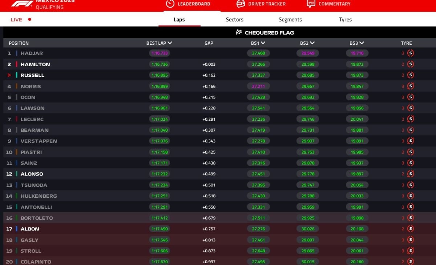Click ALONSO in the standings list
436x265 pixels.
[x=32, y=174]
